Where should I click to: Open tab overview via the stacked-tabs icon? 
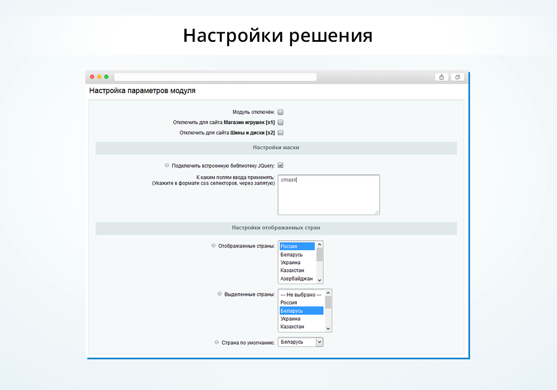pyautogui.click(x=457, y=77)
